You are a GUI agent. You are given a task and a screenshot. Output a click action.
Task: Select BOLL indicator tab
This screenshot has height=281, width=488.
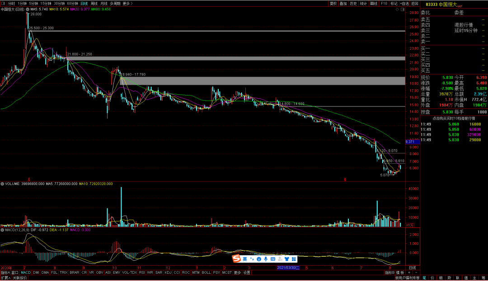coord(206,272)
